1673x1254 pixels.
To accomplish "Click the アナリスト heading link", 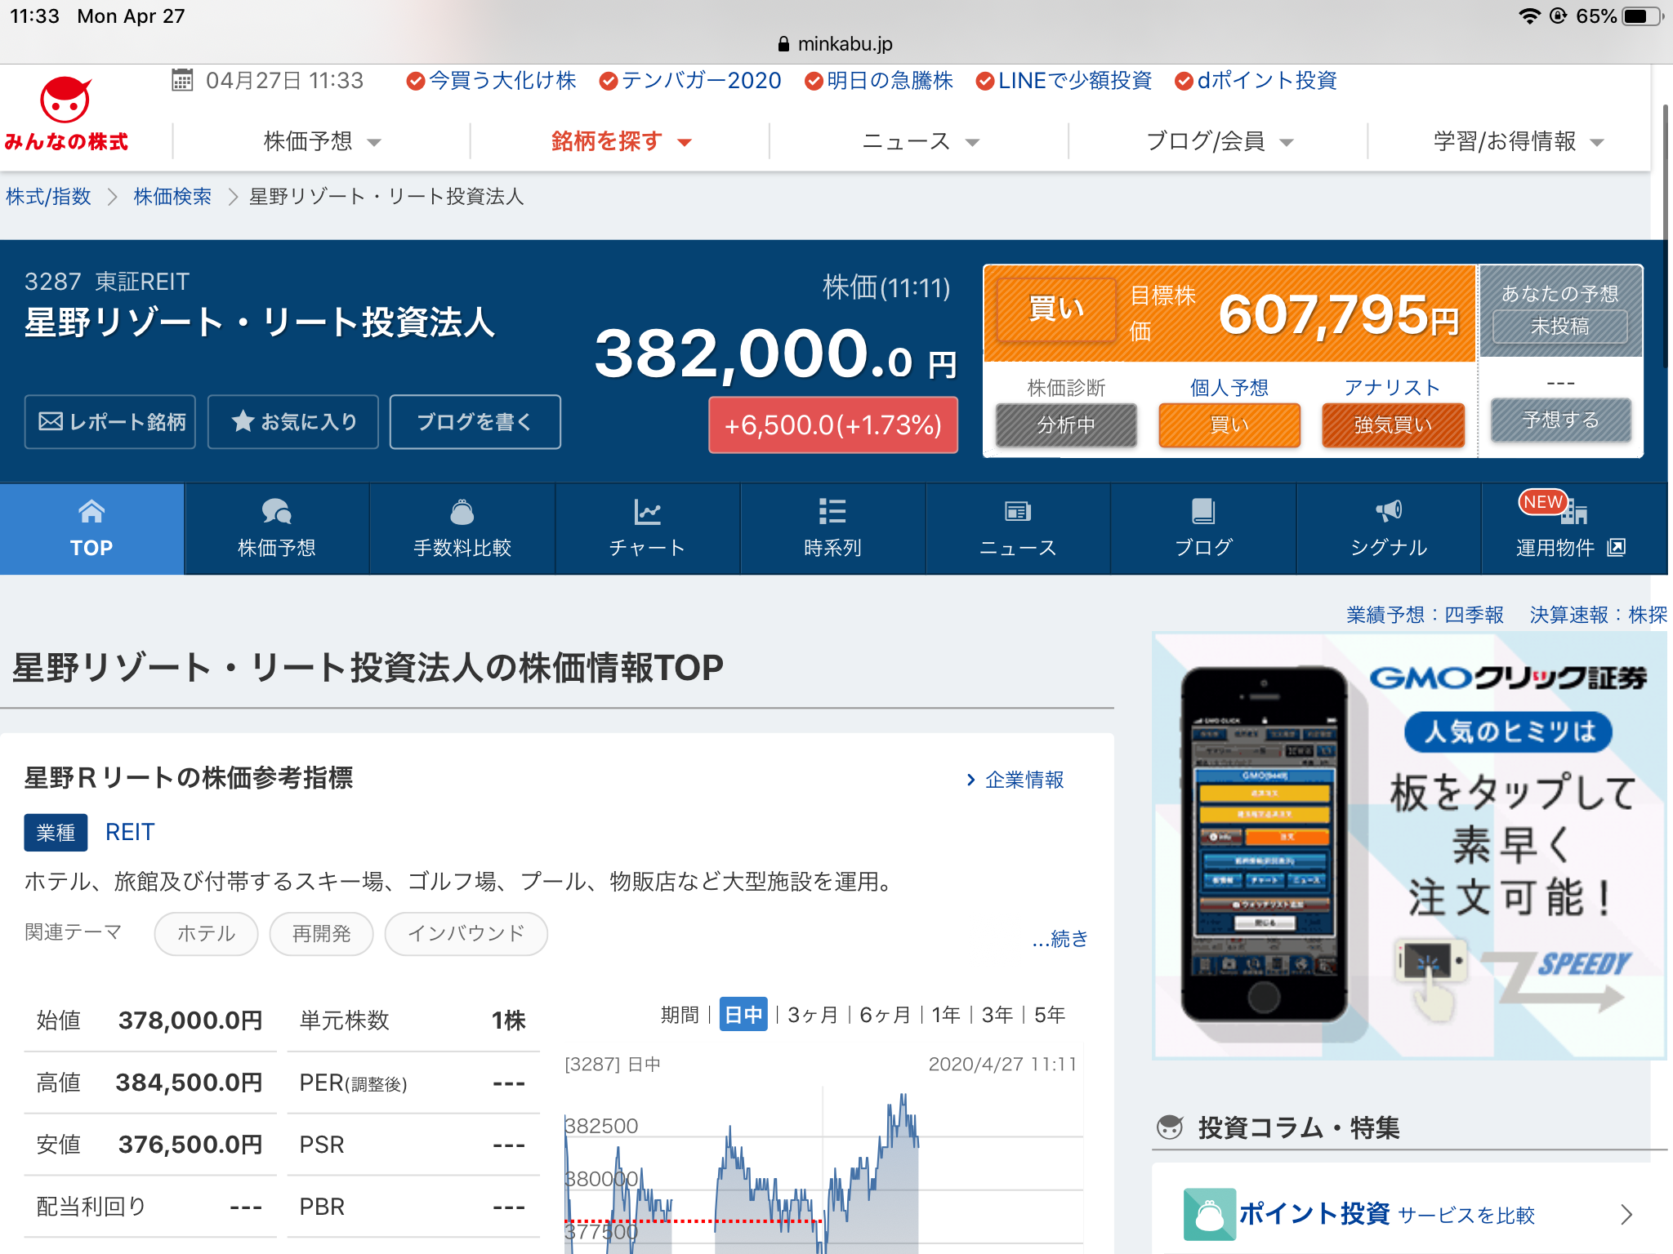I will (1392, 387).
